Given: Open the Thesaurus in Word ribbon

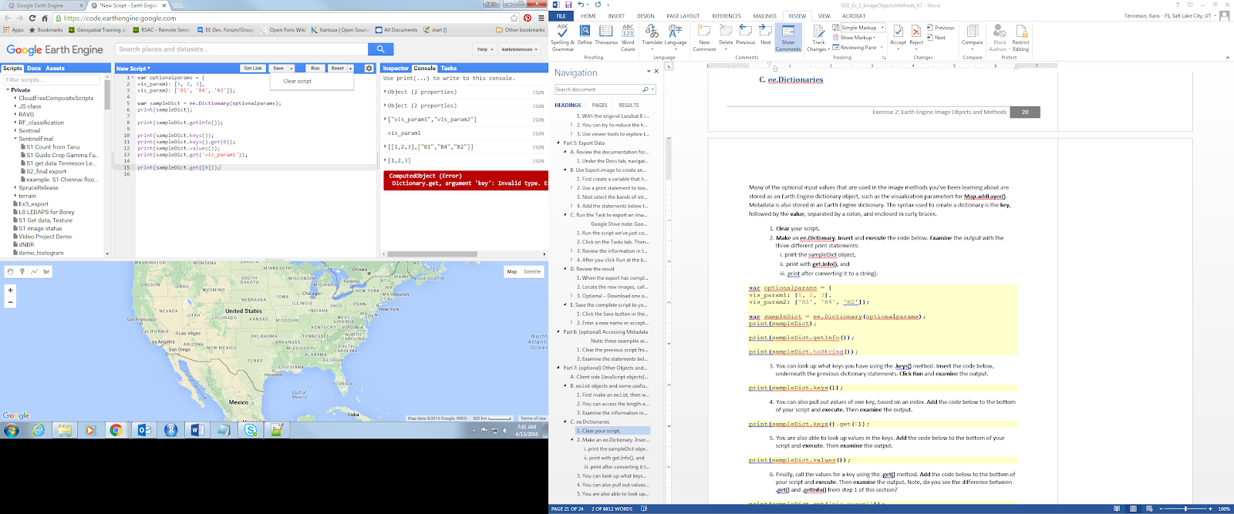Looking at the screenshot, I should 606,36.
